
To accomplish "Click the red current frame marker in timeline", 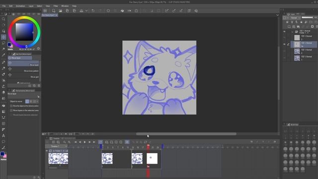I will 148,146.
